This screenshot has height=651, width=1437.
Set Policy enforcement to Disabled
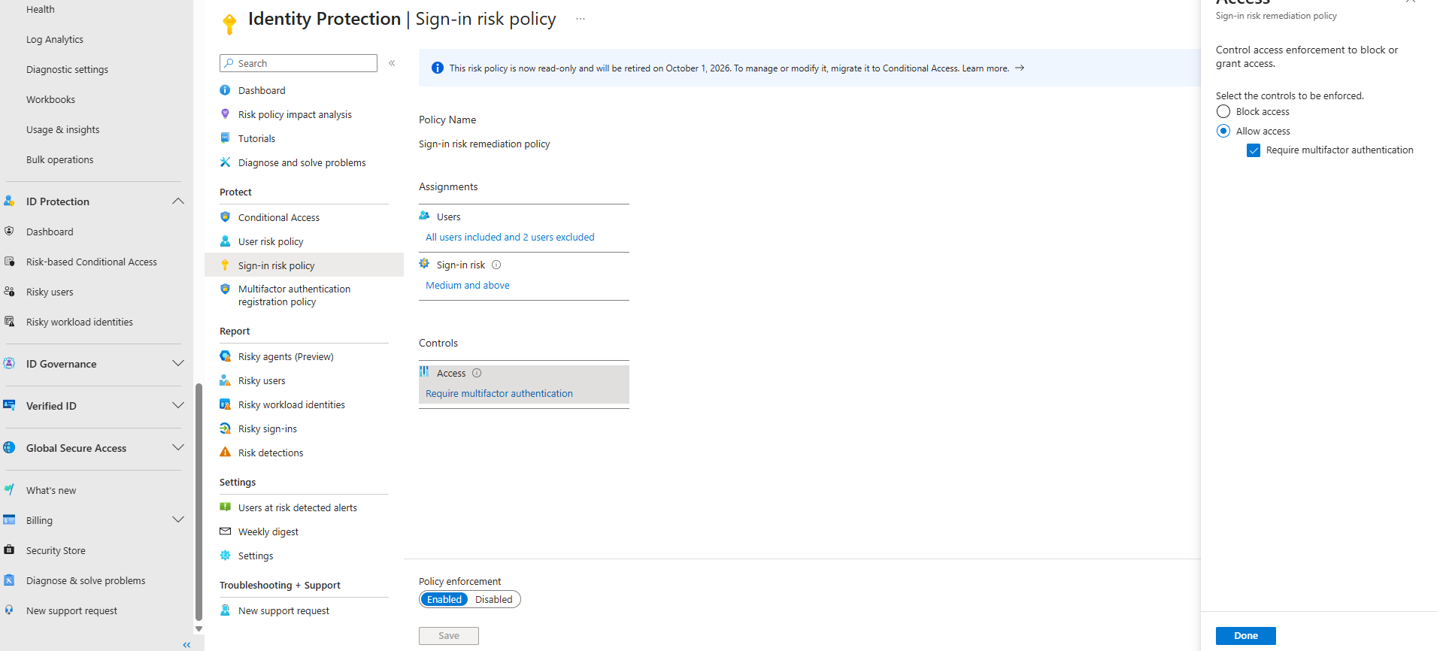coord(494,599)
